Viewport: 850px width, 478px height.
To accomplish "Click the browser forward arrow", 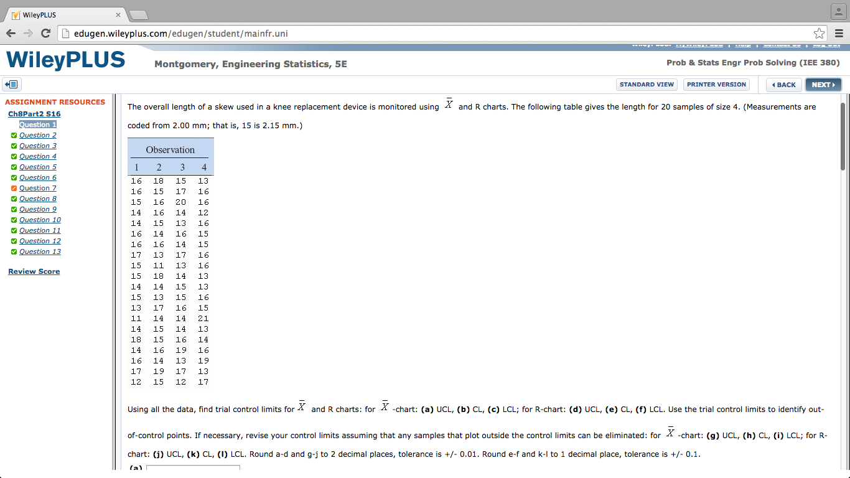I will coord(29,33).
